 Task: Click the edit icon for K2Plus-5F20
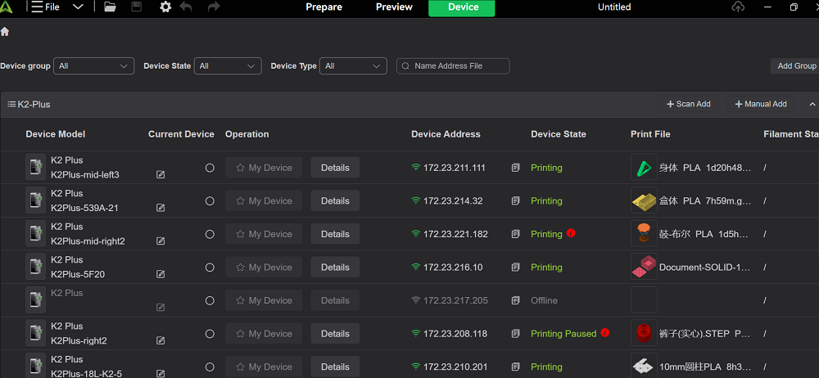pyautogui.click(x=161, y=274)
